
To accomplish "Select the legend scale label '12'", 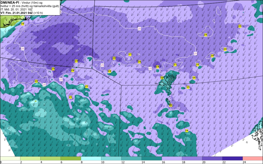I will coord(123,162).
